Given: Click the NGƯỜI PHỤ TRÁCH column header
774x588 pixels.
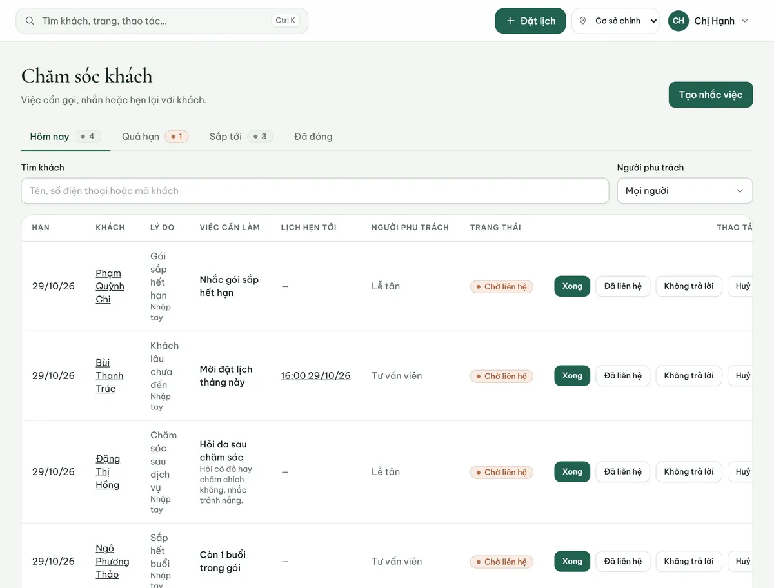Looking at the screenshot, I should tap(410, 228).
